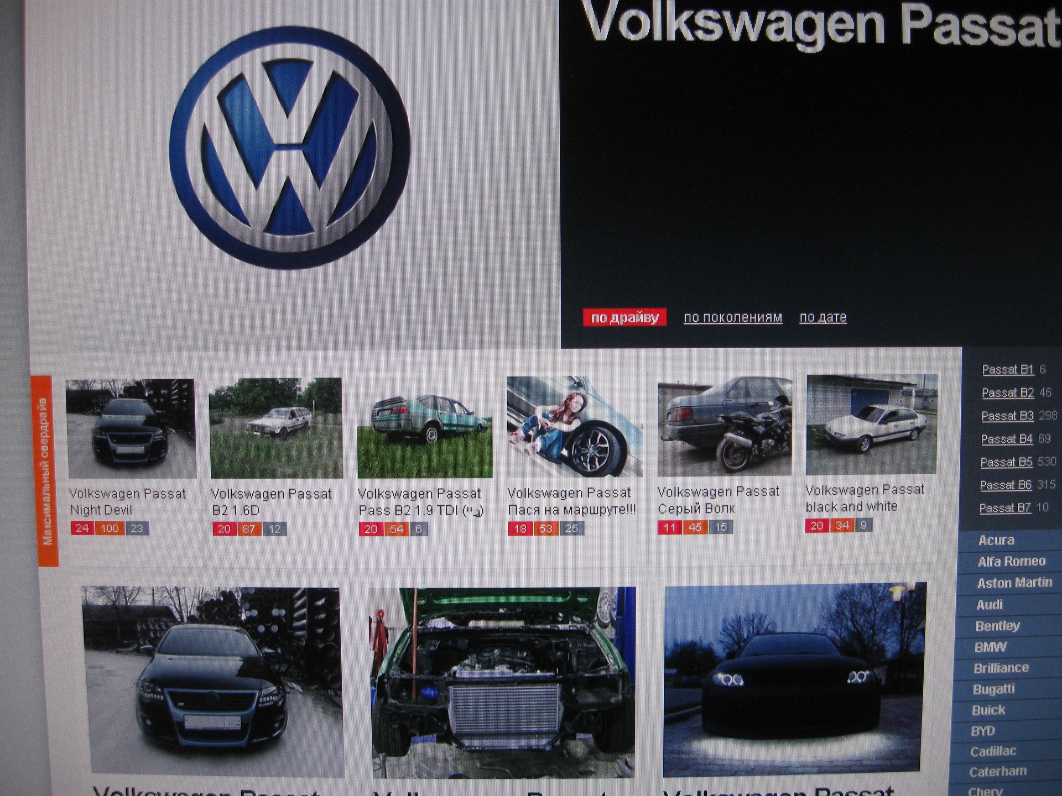Click the gray '25' badge under Пася

click(x=571, y=528)
